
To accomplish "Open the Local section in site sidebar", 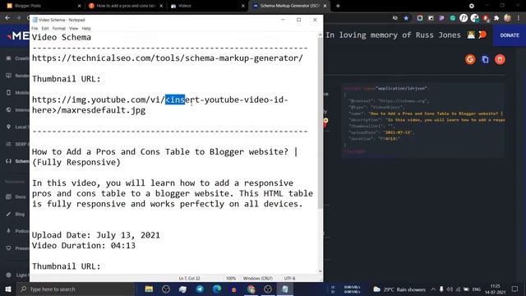I will (x=17, y=127).
